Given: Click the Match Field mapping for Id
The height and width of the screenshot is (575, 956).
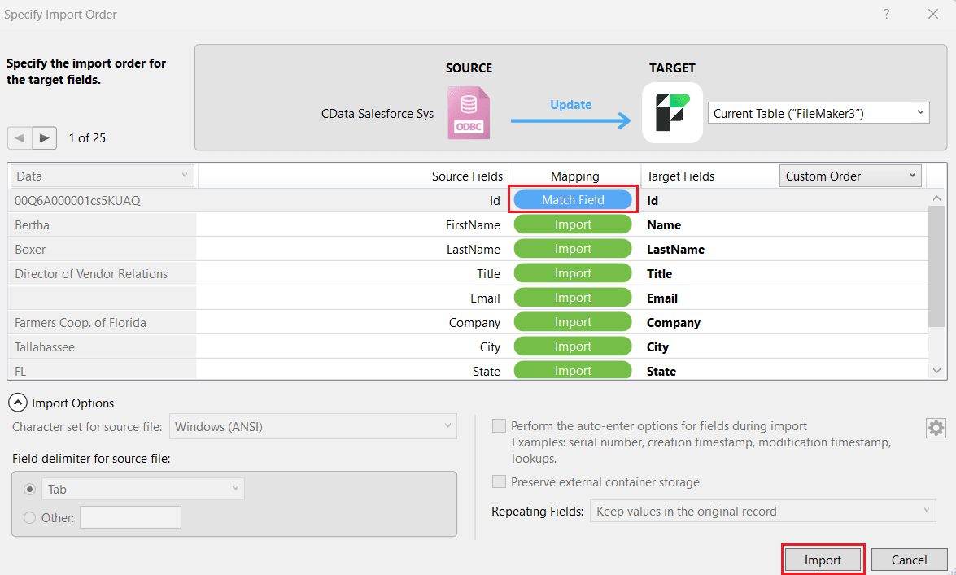Looking at the screenshot, I should pos(573,200).
